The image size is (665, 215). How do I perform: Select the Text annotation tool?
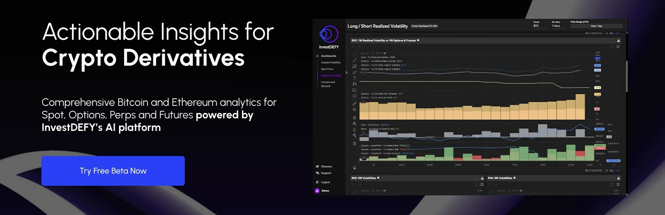(x=354, y=78)
